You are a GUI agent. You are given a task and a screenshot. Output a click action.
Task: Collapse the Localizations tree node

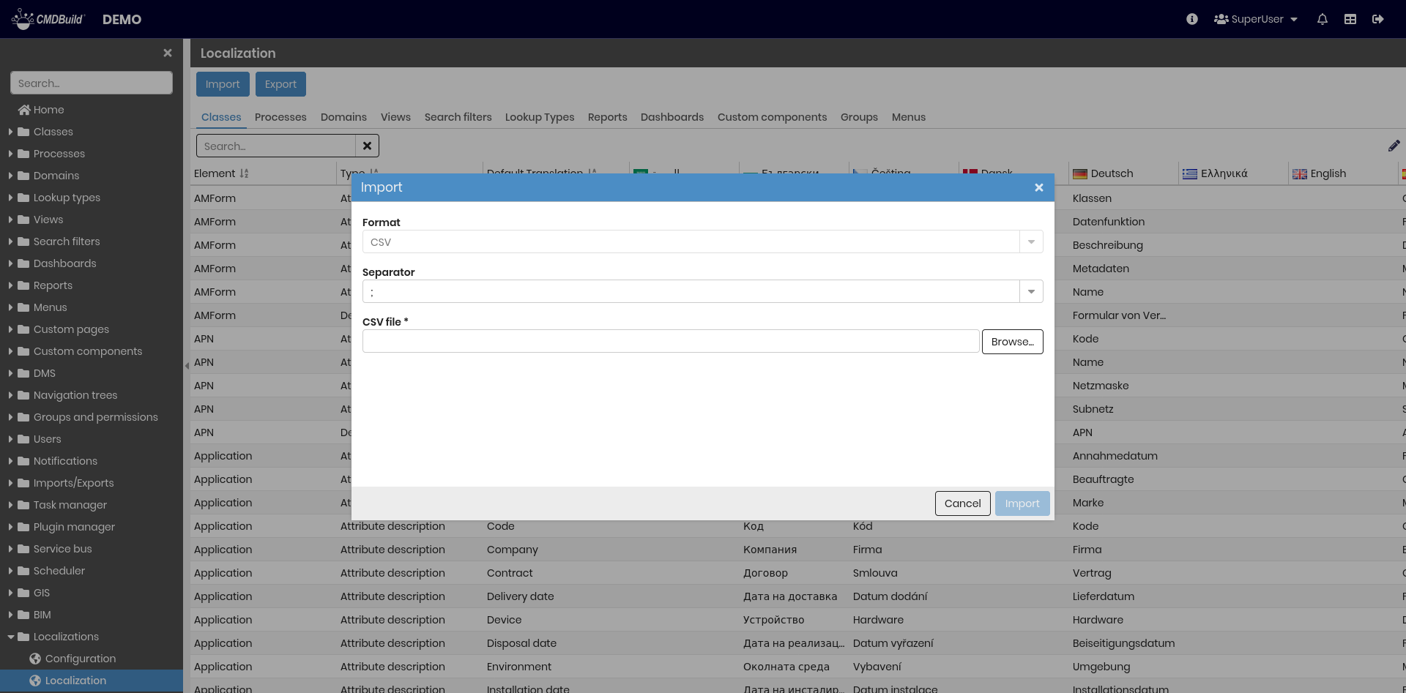11,637
